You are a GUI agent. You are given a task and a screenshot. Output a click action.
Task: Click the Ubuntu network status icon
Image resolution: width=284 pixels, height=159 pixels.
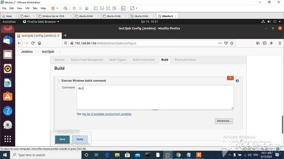coord(263,22)
